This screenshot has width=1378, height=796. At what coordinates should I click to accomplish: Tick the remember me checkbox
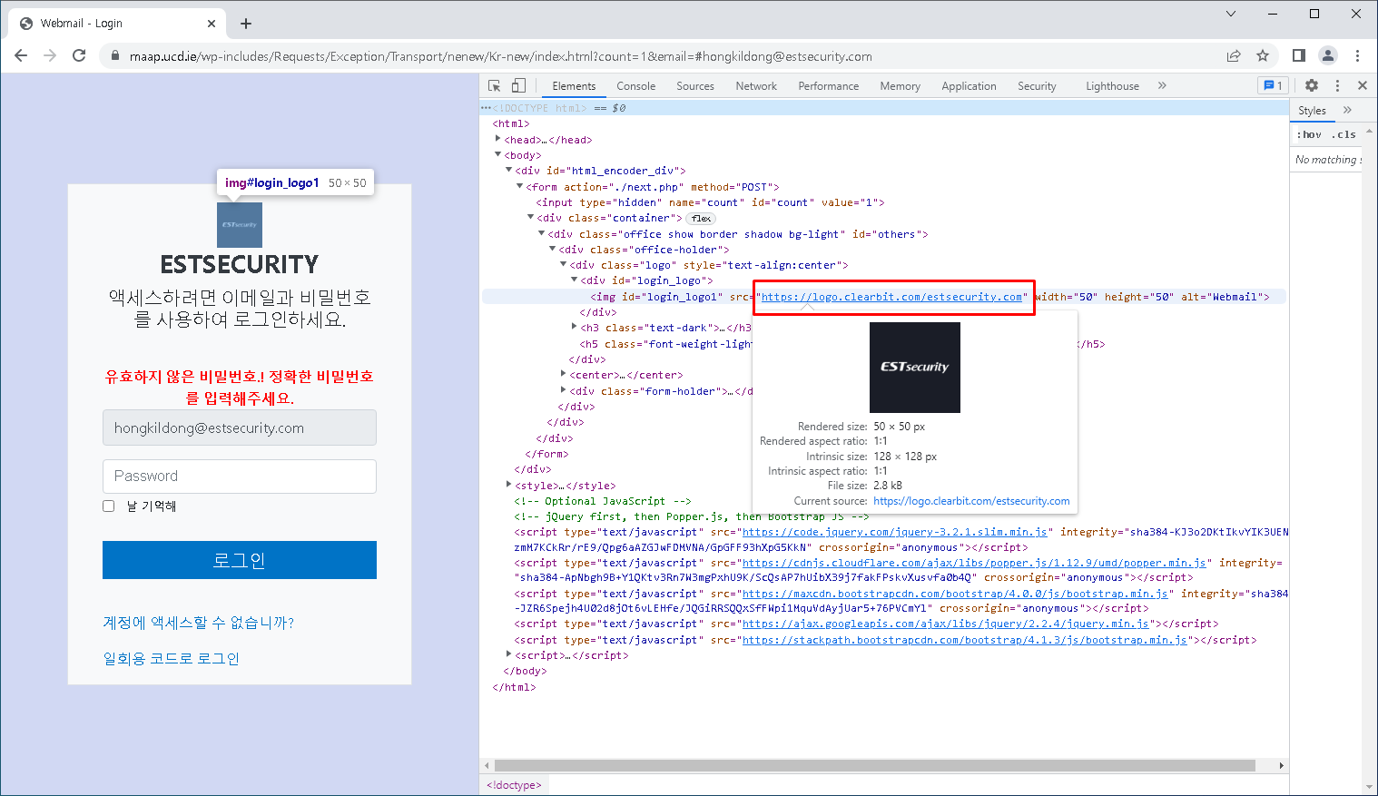109,506
